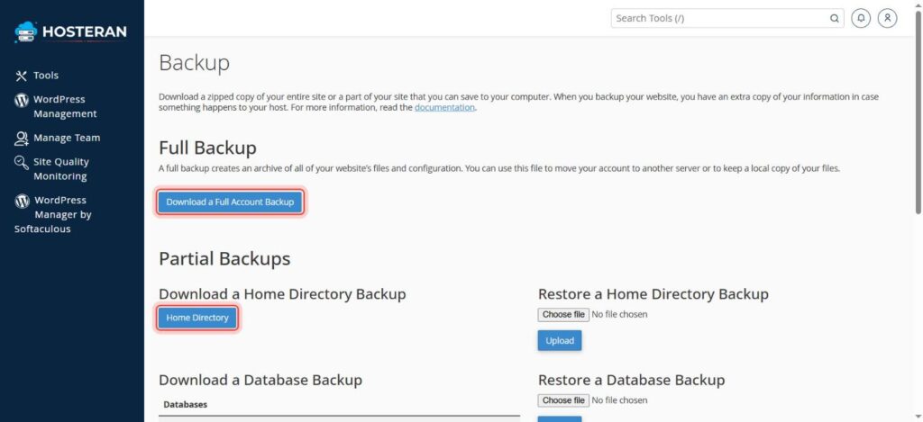The height and width of the screenshot is (422, 923).
Task: Click the Home Directory download button
Action: click(197, 318)
